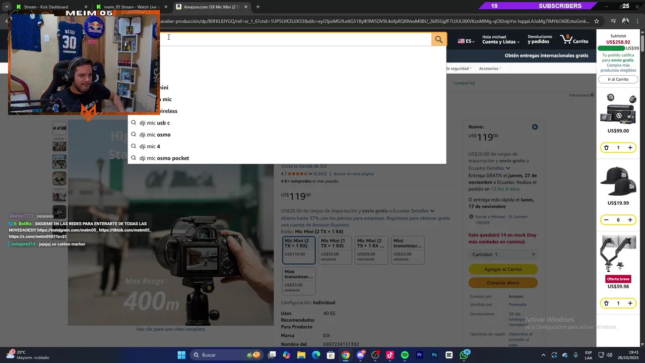This screenshot has width=645, height=363.
Task: Expand Detalles next to envío gratis a Ecuador
Action: click(423, 211)
